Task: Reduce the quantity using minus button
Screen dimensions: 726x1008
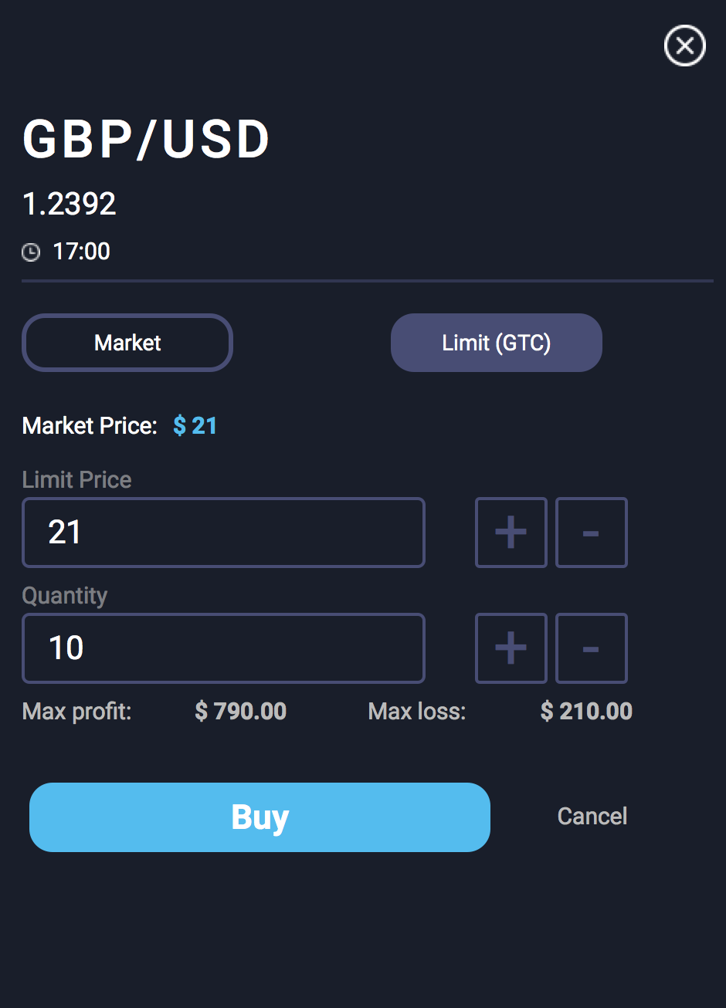Action: tap(591, 648)
